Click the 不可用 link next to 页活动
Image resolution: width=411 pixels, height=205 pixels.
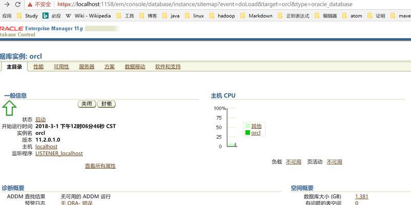pyautogui.click(x=335, y=162)
